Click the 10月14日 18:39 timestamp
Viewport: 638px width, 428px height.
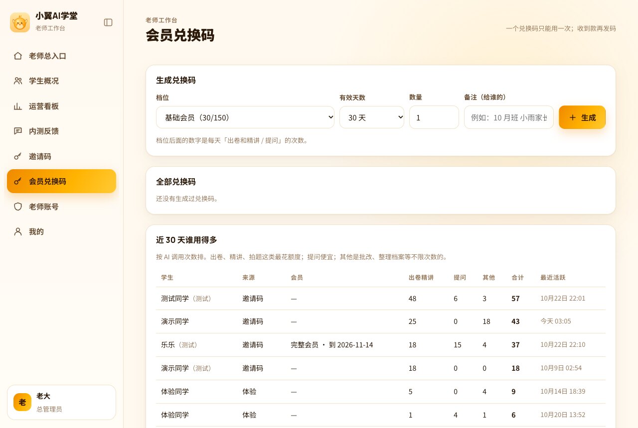pos(563,392)
